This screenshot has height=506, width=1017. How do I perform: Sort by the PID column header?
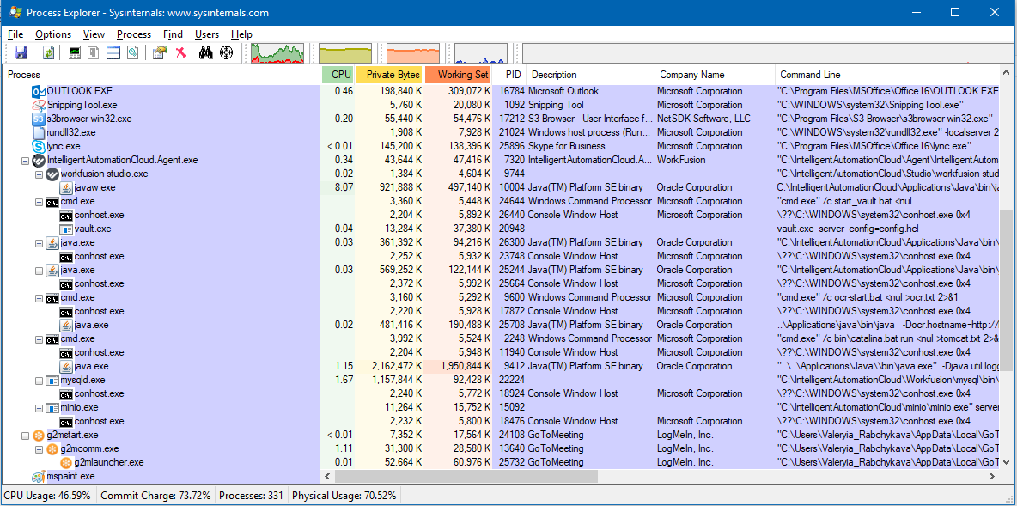[x=510, y=75]
